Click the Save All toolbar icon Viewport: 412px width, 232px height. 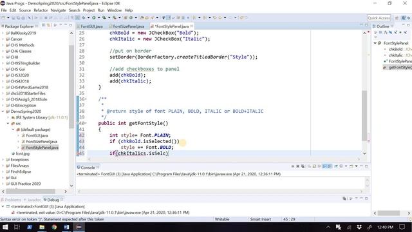(x=19, y=18)
